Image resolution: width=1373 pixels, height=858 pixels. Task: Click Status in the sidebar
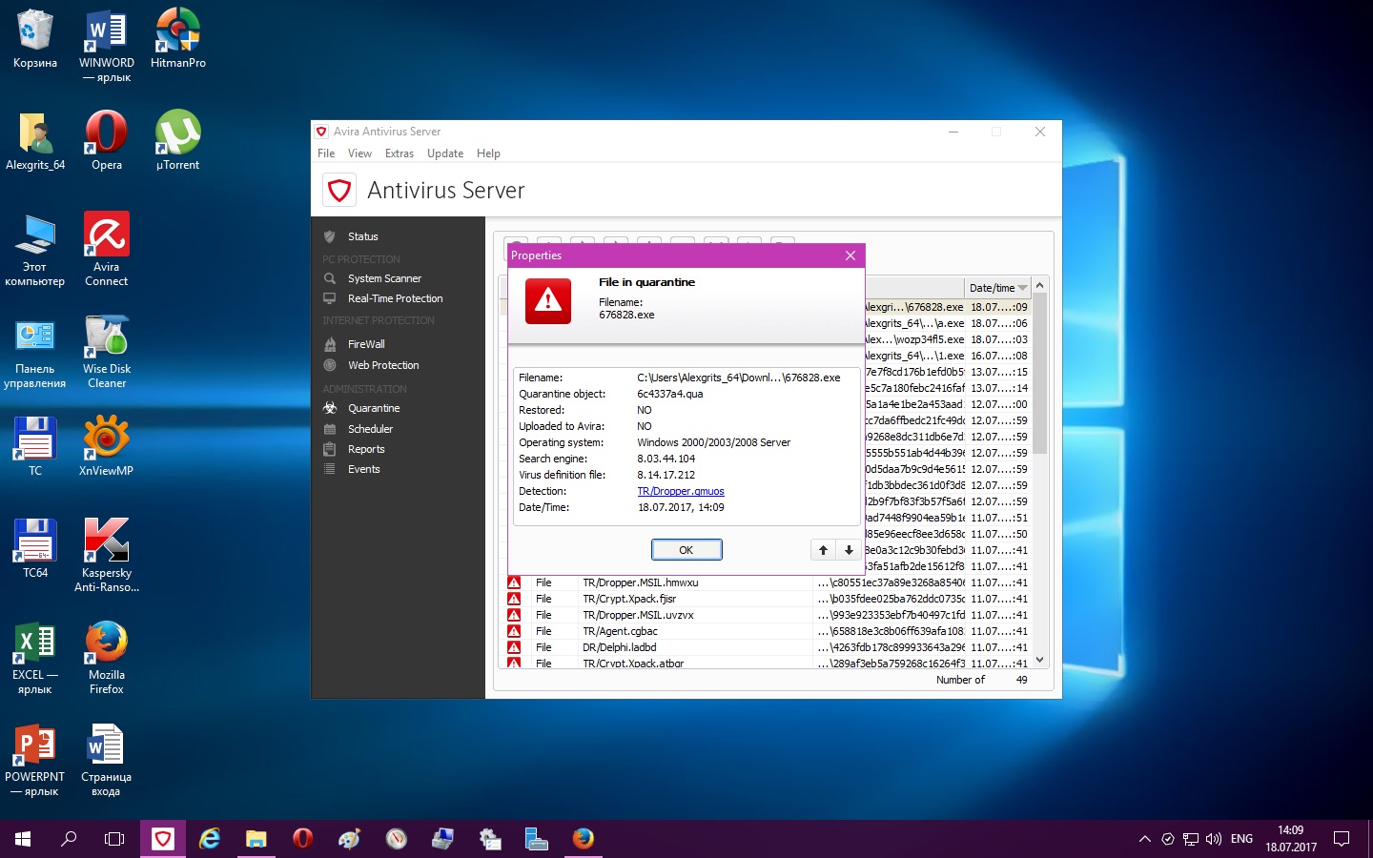click(x=362, y=236)
